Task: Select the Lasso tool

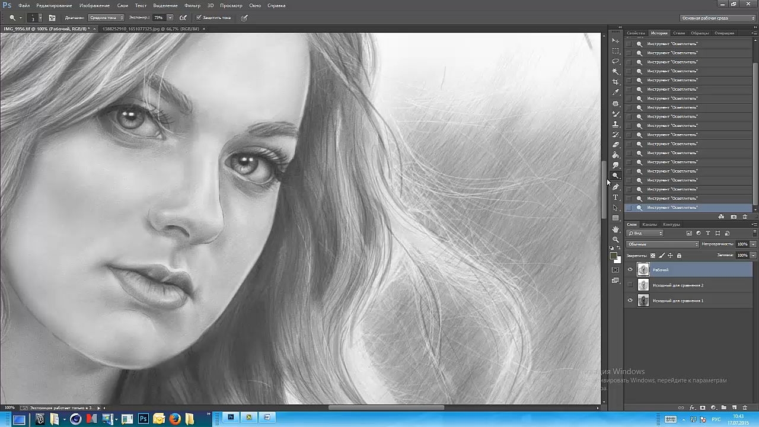Action: coord(616,61)
